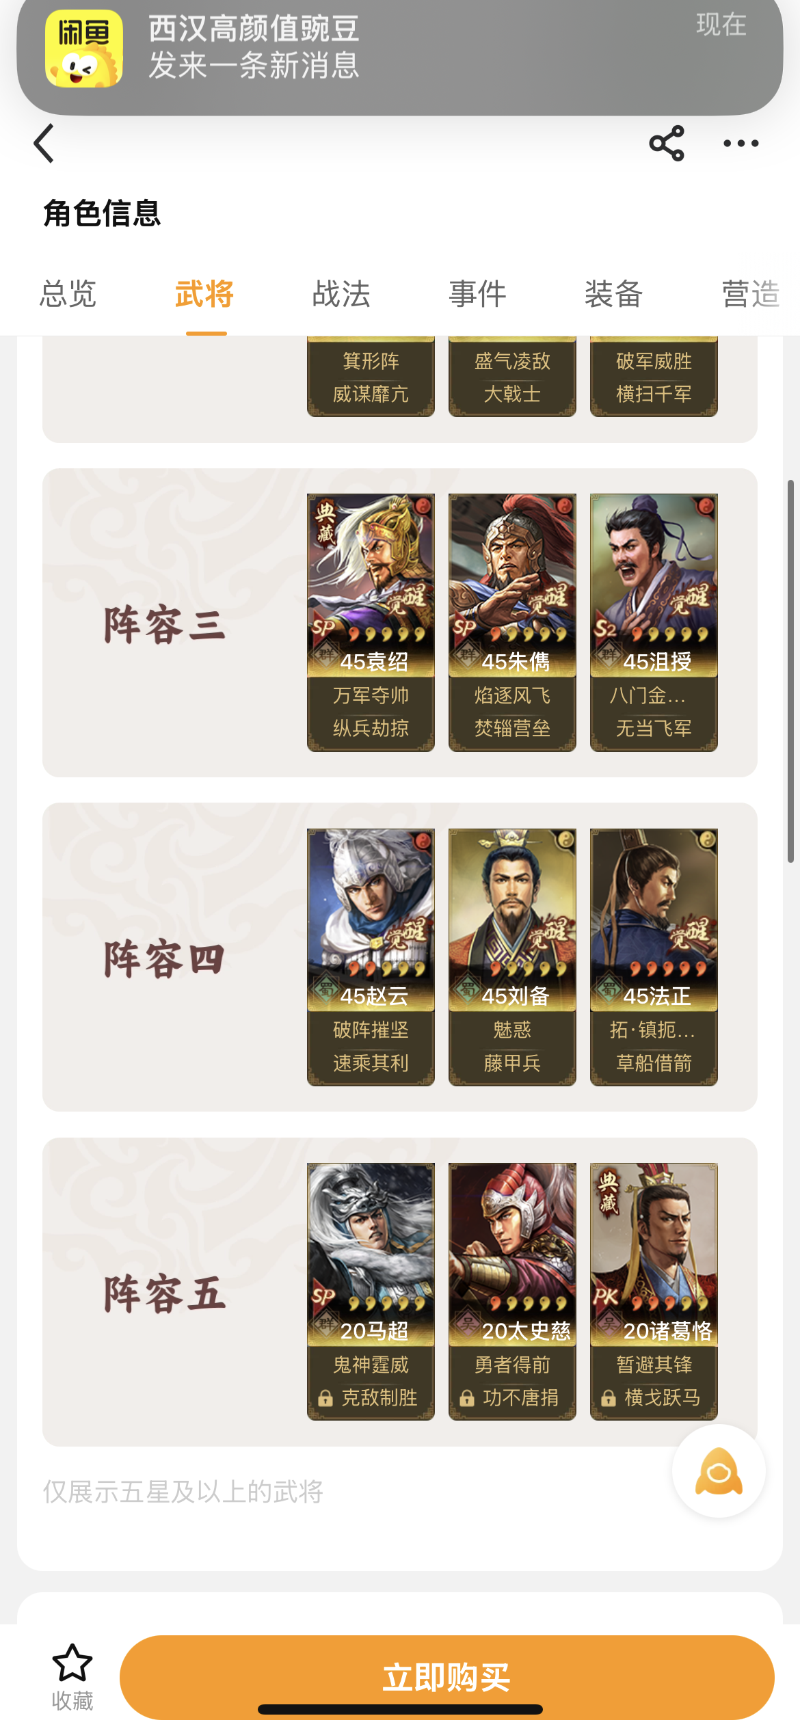Tap the 45刘备 hero card
This screenshot has width=800, height=1731.
point(512,957)
